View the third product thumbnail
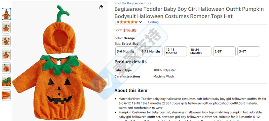269x121 pixels. pyautogui.click(x=6, y=41)
